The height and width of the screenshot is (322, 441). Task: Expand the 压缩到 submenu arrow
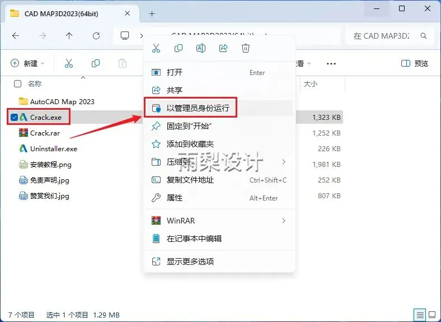(x=284, y=162)
